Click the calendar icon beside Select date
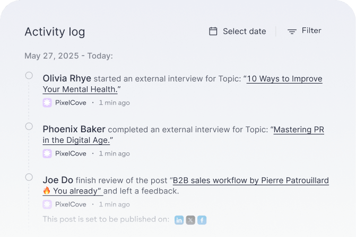 coord(213,31)
